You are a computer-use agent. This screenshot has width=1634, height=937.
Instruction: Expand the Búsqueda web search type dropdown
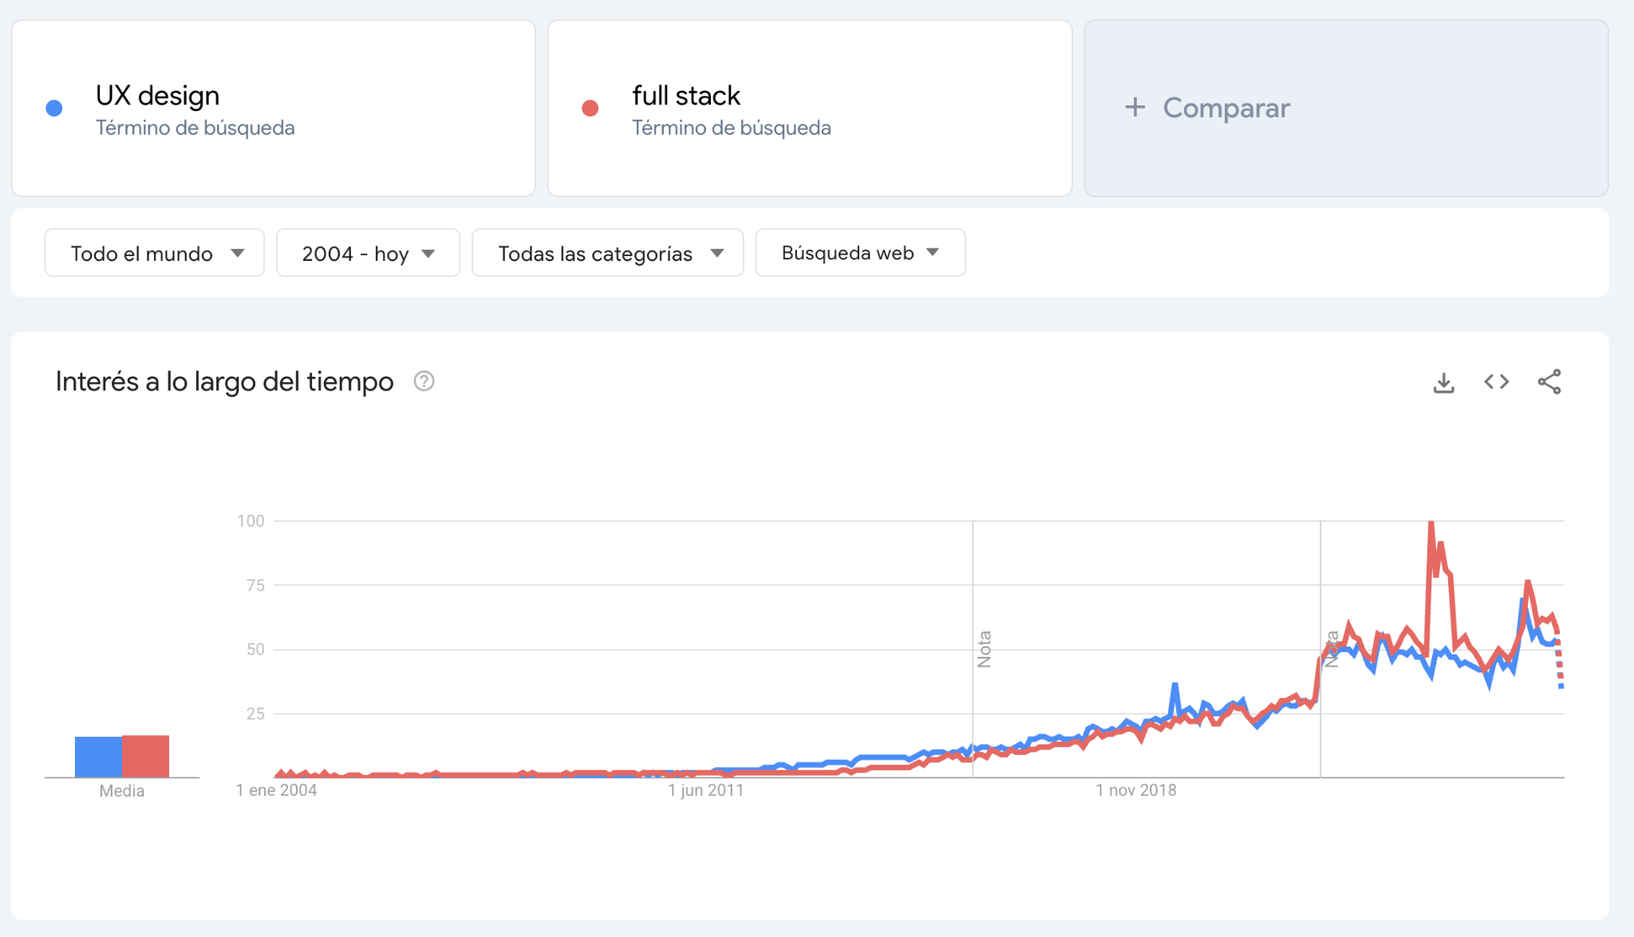[860, 253]
